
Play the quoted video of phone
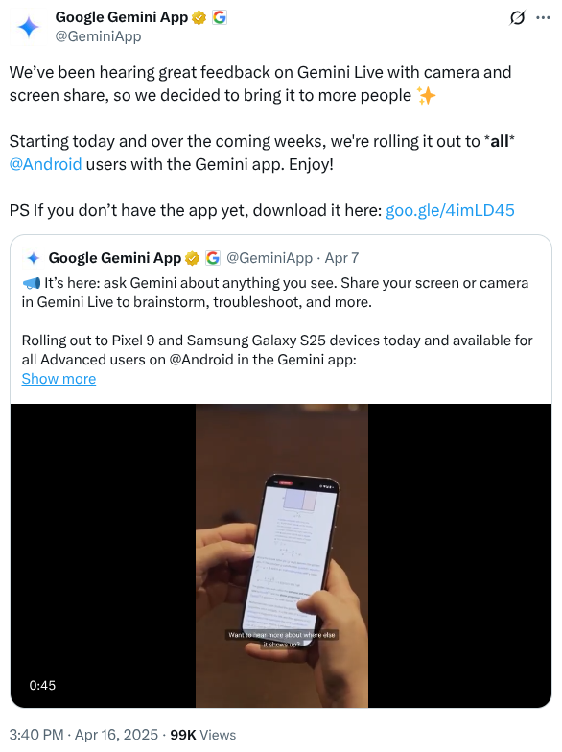(281, 555)
